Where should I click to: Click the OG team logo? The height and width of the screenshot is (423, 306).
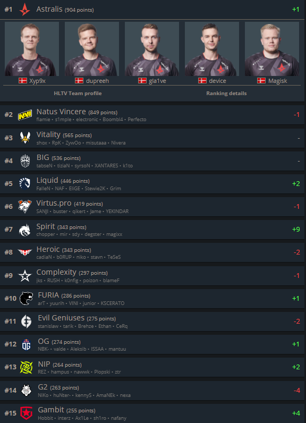[26, 344]
